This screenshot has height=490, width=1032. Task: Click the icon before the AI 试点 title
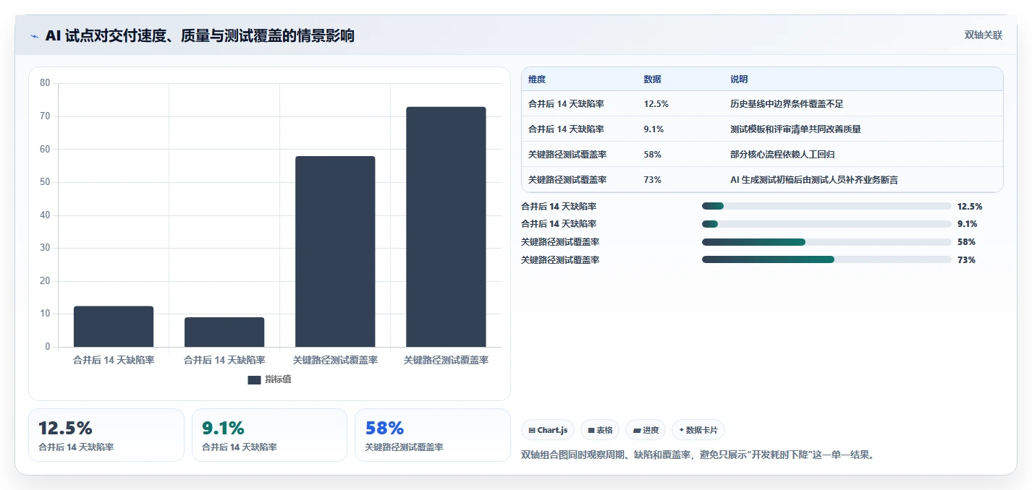coord(35,36)
